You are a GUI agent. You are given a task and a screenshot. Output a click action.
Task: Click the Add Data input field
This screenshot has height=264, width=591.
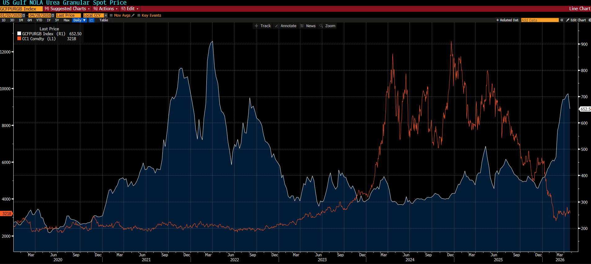click(x=540, y=20)
